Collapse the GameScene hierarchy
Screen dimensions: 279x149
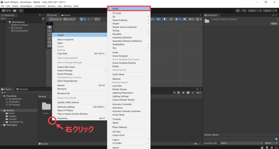[x=7, y=22]
